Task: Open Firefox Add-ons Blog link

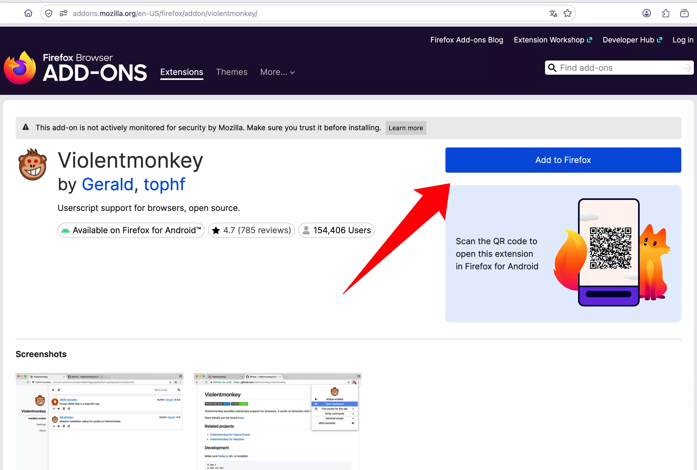Action: coord(467,40)
